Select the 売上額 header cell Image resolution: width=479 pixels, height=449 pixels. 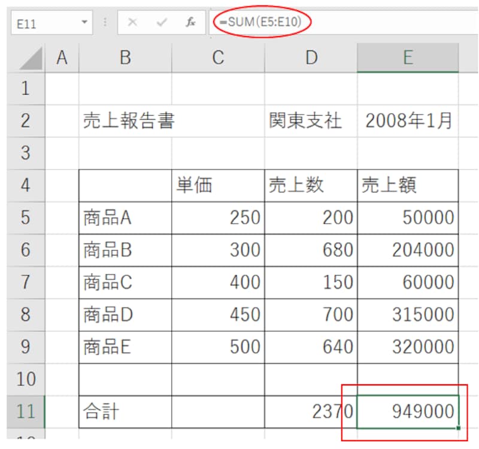(x=408, y=184)
